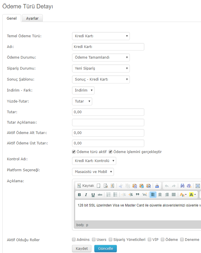The width and height of the screenshot is (201, 253).
Task: Open Temel Ödeme Türü dropdown
Action: click(x=101, y=36)
